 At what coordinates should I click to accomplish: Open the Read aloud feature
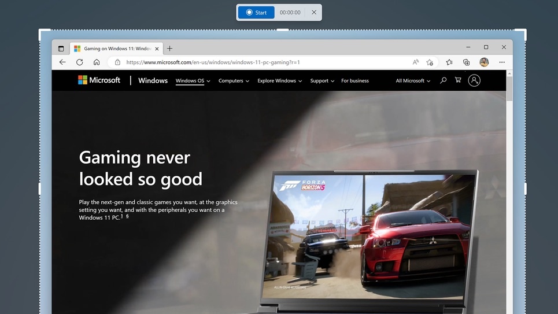(415, 62)
